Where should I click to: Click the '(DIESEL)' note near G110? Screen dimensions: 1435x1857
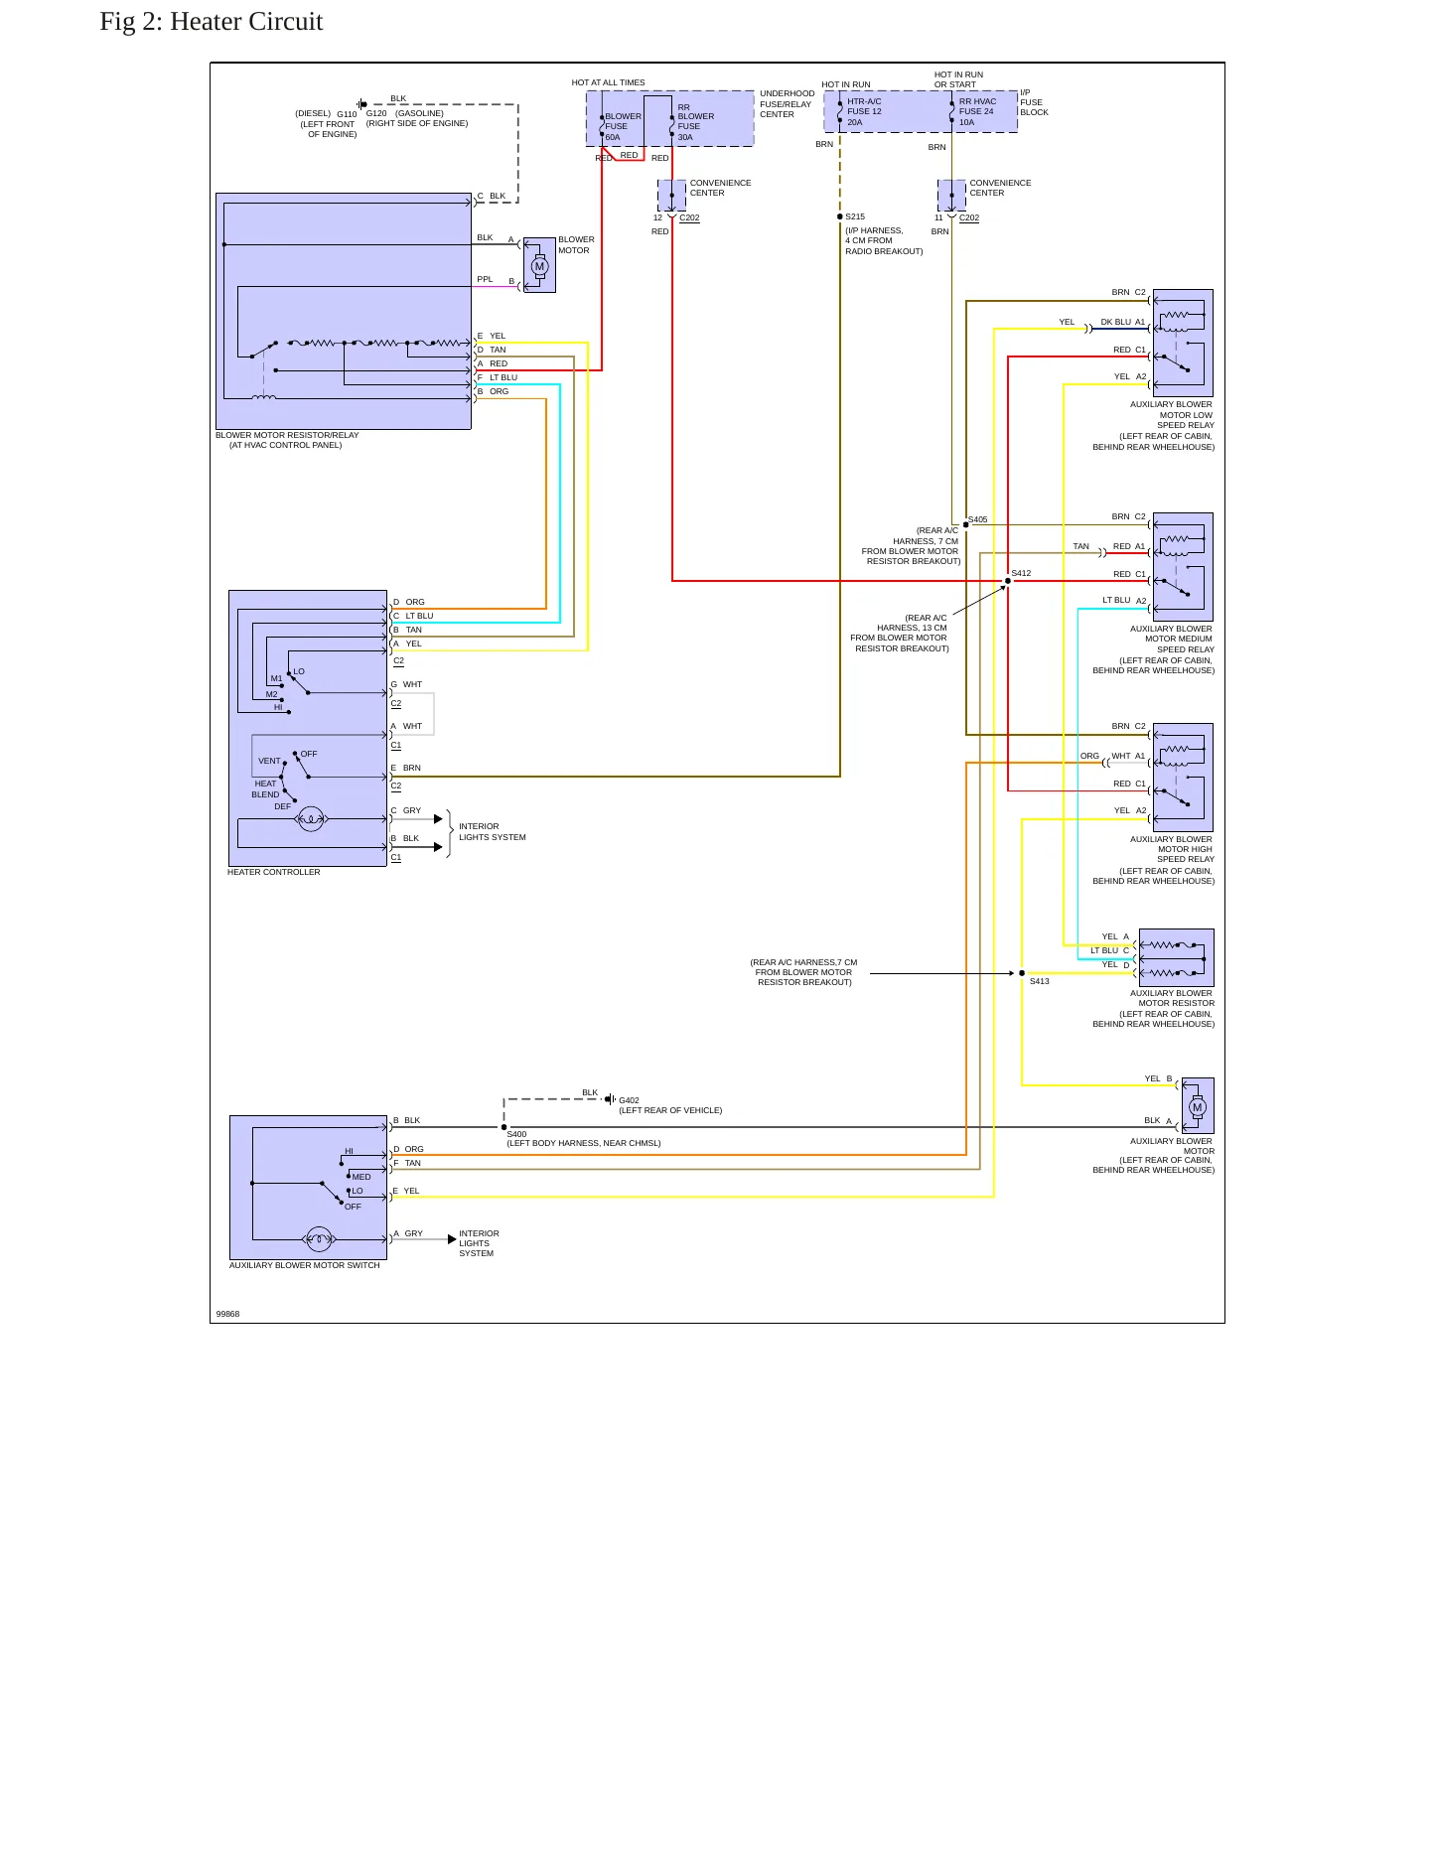point(313,113)
